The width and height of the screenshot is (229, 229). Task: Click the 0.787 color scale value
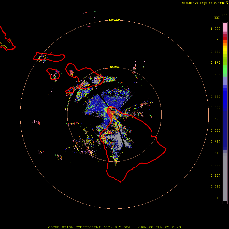(x=216, y=74)
